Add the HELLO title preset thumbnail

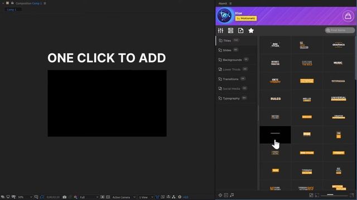pyautogui.click(x=307, y=99)
